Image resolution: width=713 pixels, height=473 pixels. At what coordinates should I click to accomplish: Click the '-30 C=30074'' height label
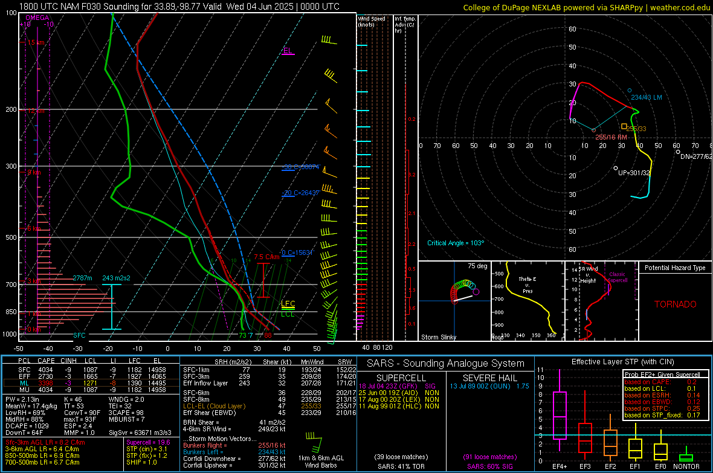301,167
